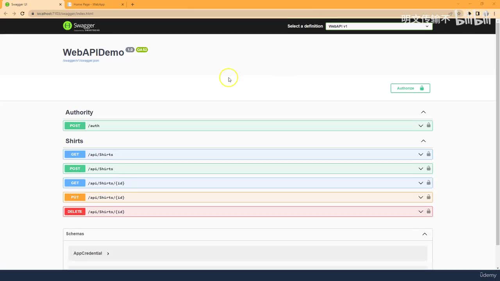Image resolution: width=500 pixels, height=281 pixels.
Task: Open the tab search chevron in title bar
Action: coord(459,4)
